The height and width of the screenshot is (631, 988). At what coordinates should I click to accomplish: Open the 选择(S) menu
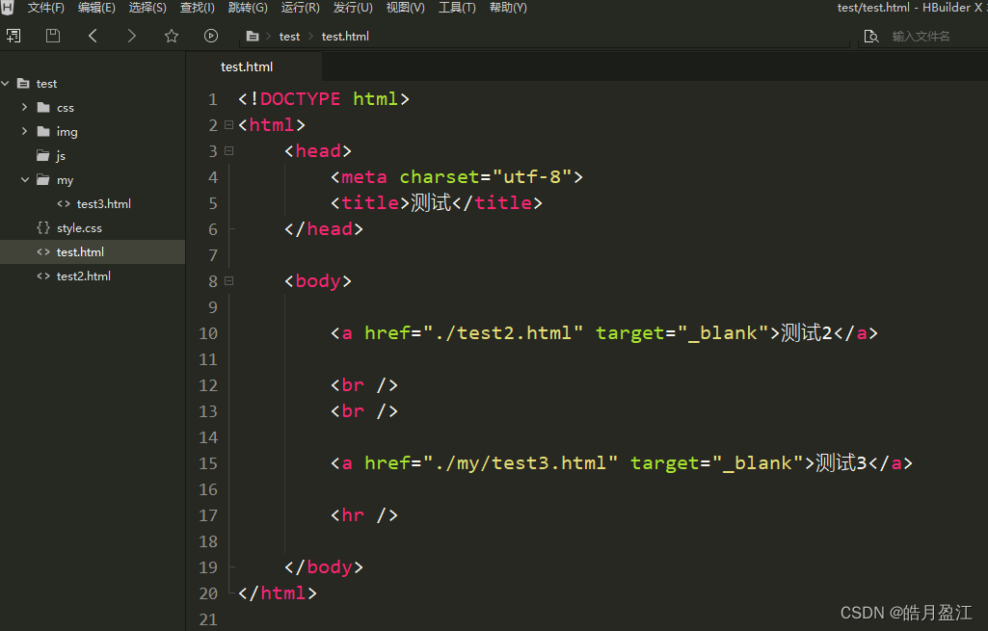[147, 8]
